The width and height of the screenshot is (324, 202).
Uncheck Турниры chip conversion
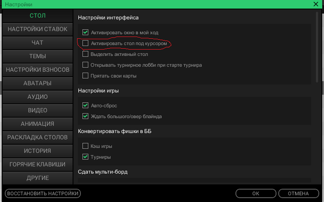85,157
